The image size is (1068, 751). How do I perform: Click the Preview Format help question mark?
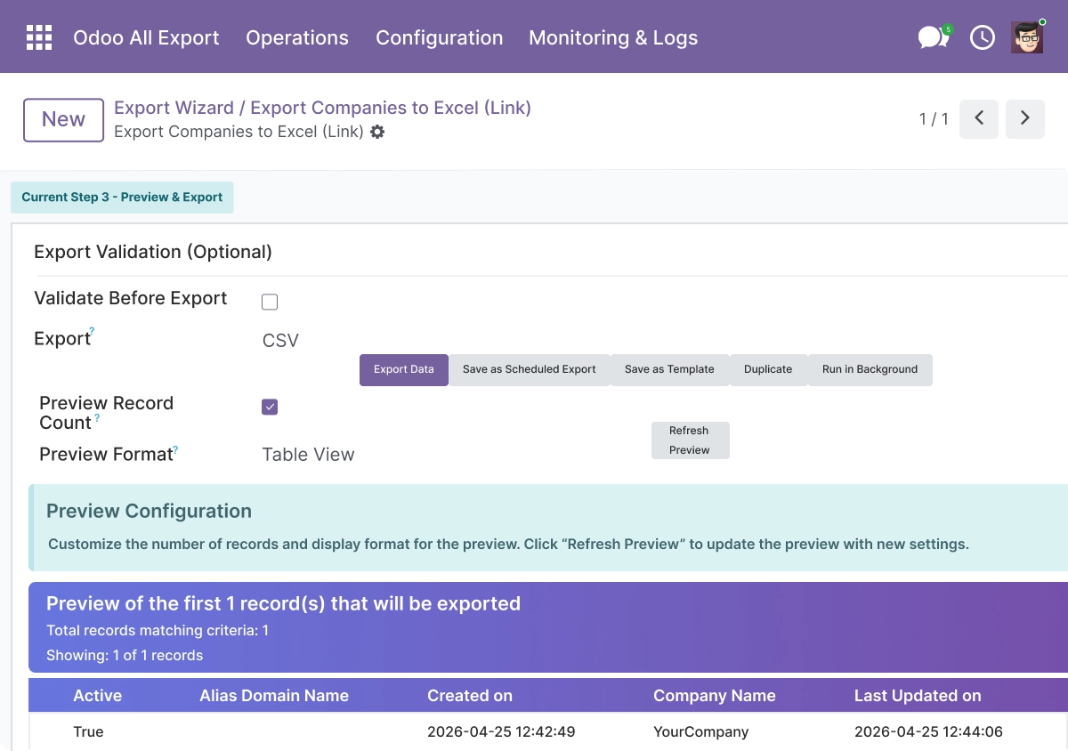[x=175, y=451]
